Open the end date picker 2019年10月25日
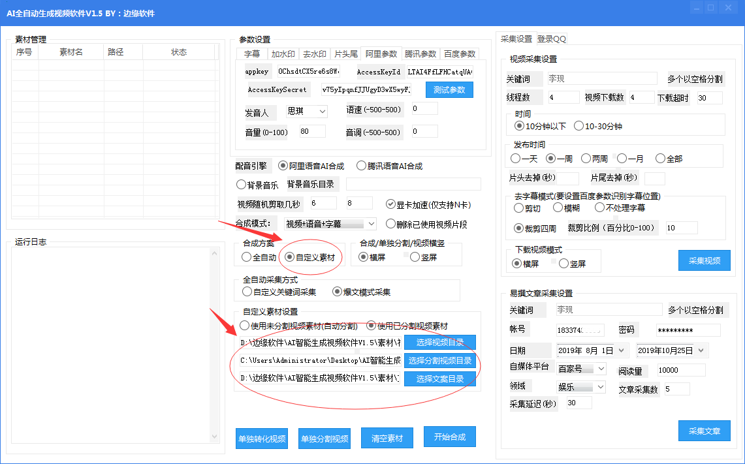Viewport: 745px width, 464px height. tap(673, 350)
